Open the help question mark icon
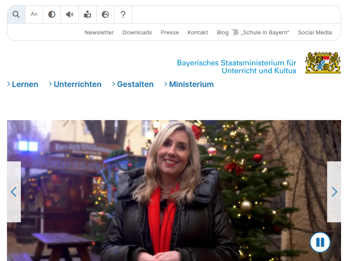The image size is (348, 261). pos(123,14)
